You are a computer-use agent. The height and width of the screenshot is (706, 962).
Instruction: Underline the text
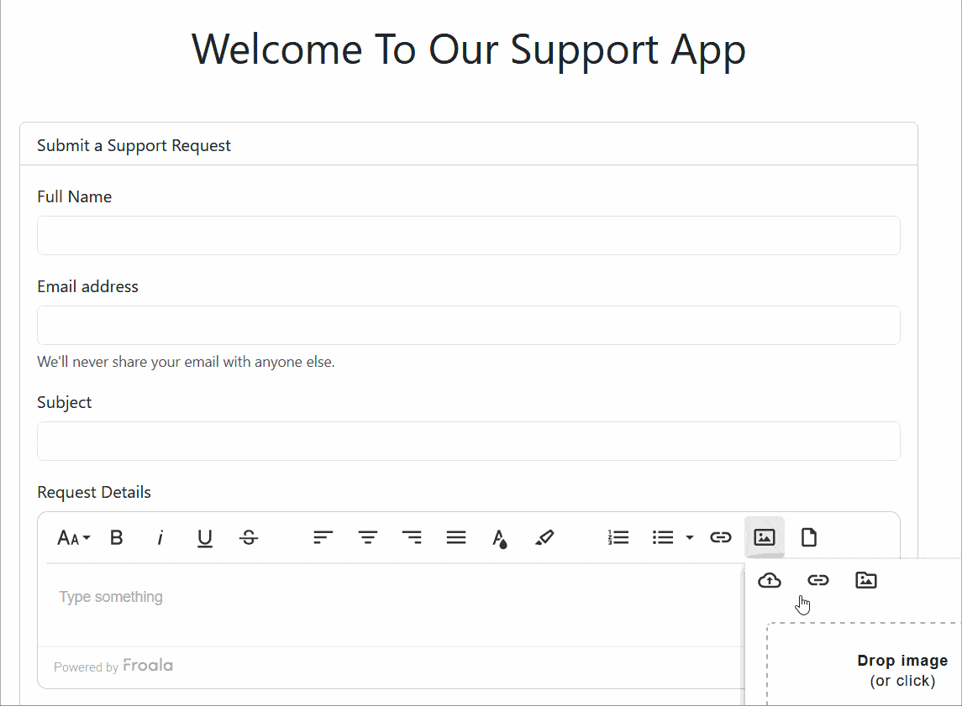pos(204,537)
